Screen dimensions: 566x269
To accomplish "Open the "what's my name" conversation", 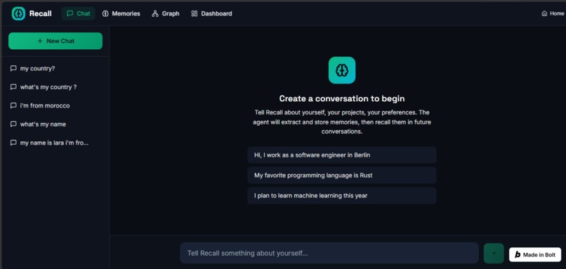I will pyautogui.click(x=55, y=124).
